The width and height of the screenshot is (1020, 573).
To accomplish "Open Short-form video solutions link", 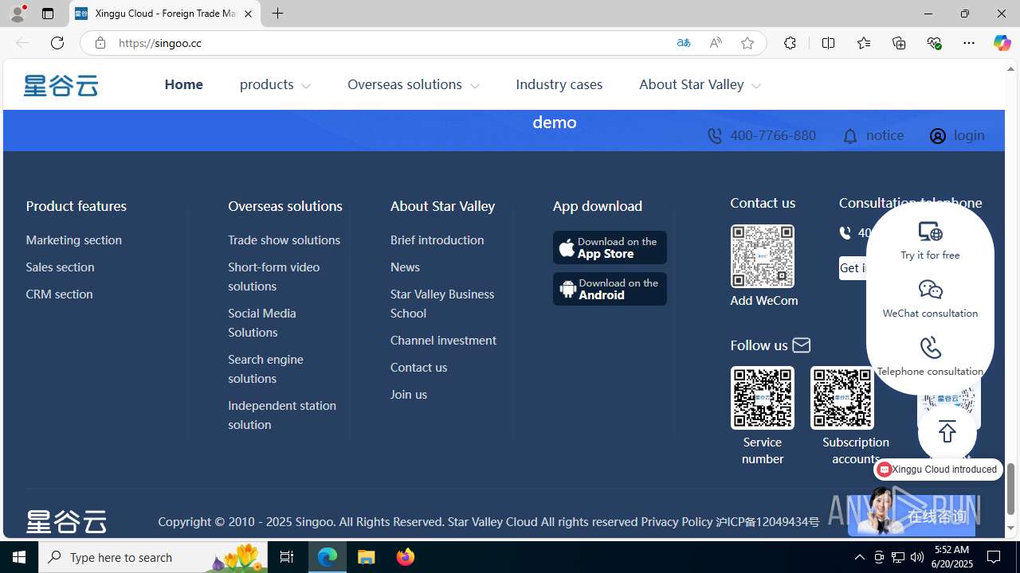I will point(273,276).
